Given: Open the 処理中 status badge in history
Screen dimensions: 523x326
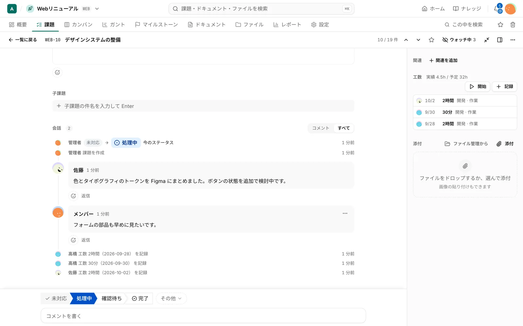Looking at the screenshot, I should (x=126, y=142).
